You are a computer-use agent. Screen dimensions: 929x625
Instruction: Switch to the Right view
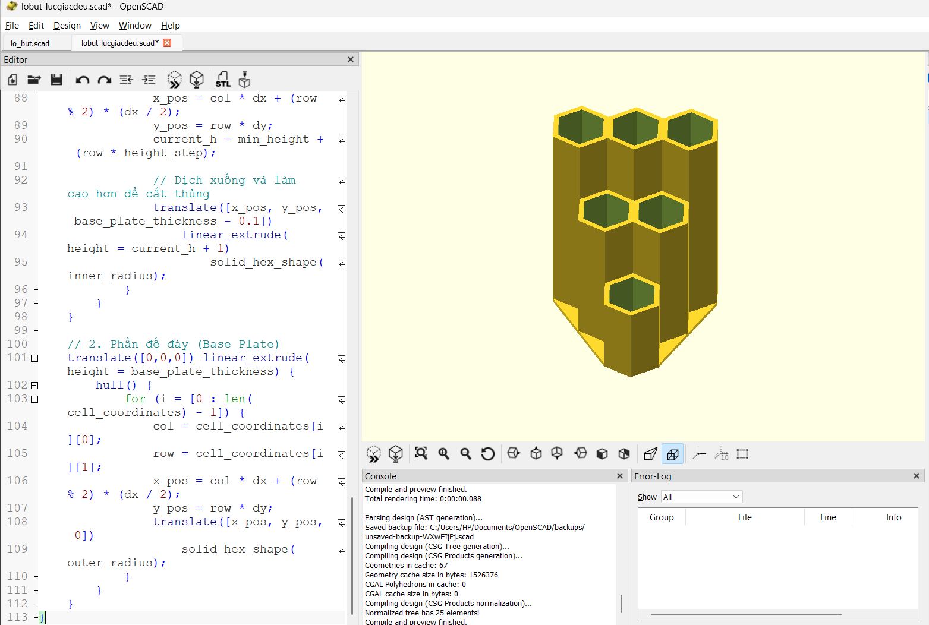pos(514,454)
